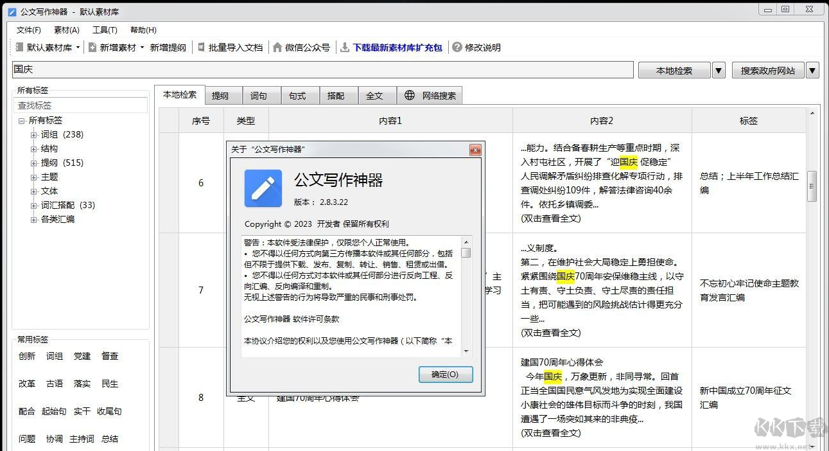The height and width of the screenshot is (451, 829).
Task: Click row 7 tag 不忘初心牢记使命主题教育发言汇编
Action: 749,290
